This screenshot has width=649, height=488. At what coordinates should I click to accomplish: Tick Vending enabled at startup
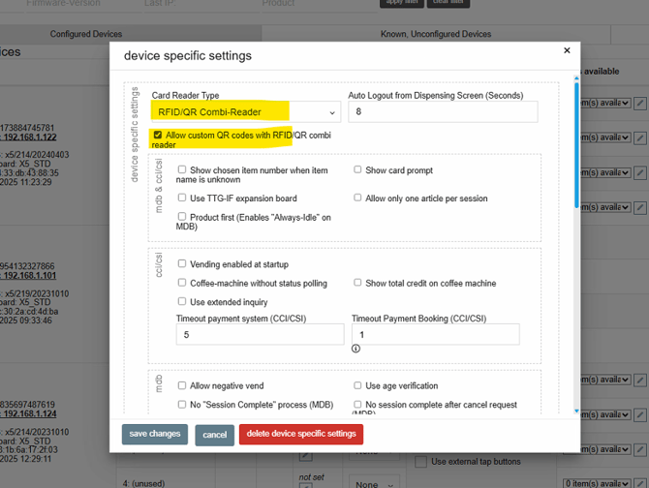point(182,264)
